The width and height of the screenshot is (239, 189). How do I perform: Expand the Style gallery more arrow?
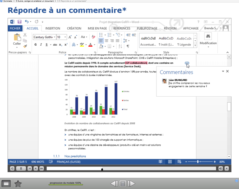coord(195,45)
